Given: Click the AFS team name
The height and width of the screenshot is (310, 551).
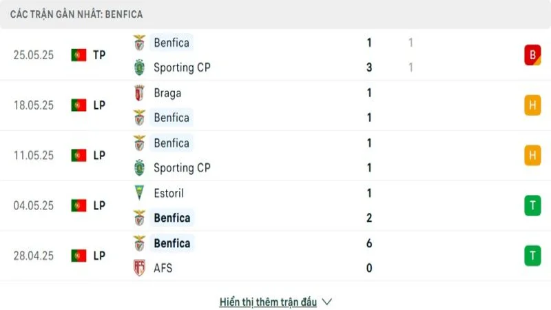Looking at the screenshot, I should (x=163, y=268).
